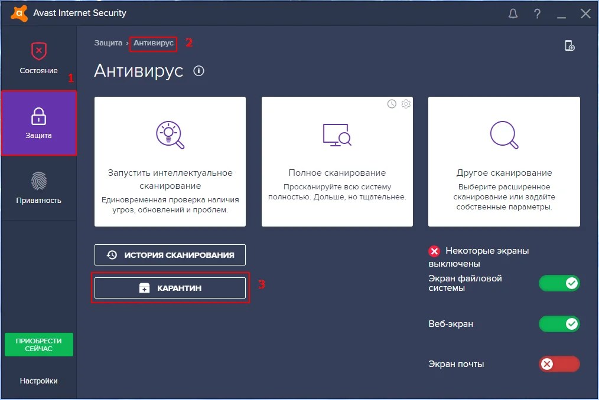Click the red warning icon near Некоторые экраны
Screen dimensions: 599x400
(434, 251)
